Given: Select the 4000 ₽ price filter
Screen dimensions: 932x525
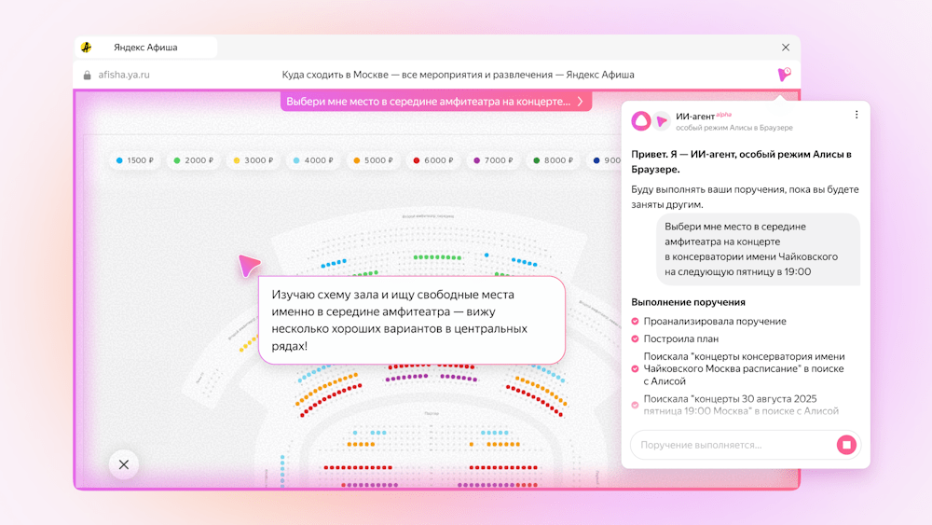Looking at the screenshot, I should (313, 160).
